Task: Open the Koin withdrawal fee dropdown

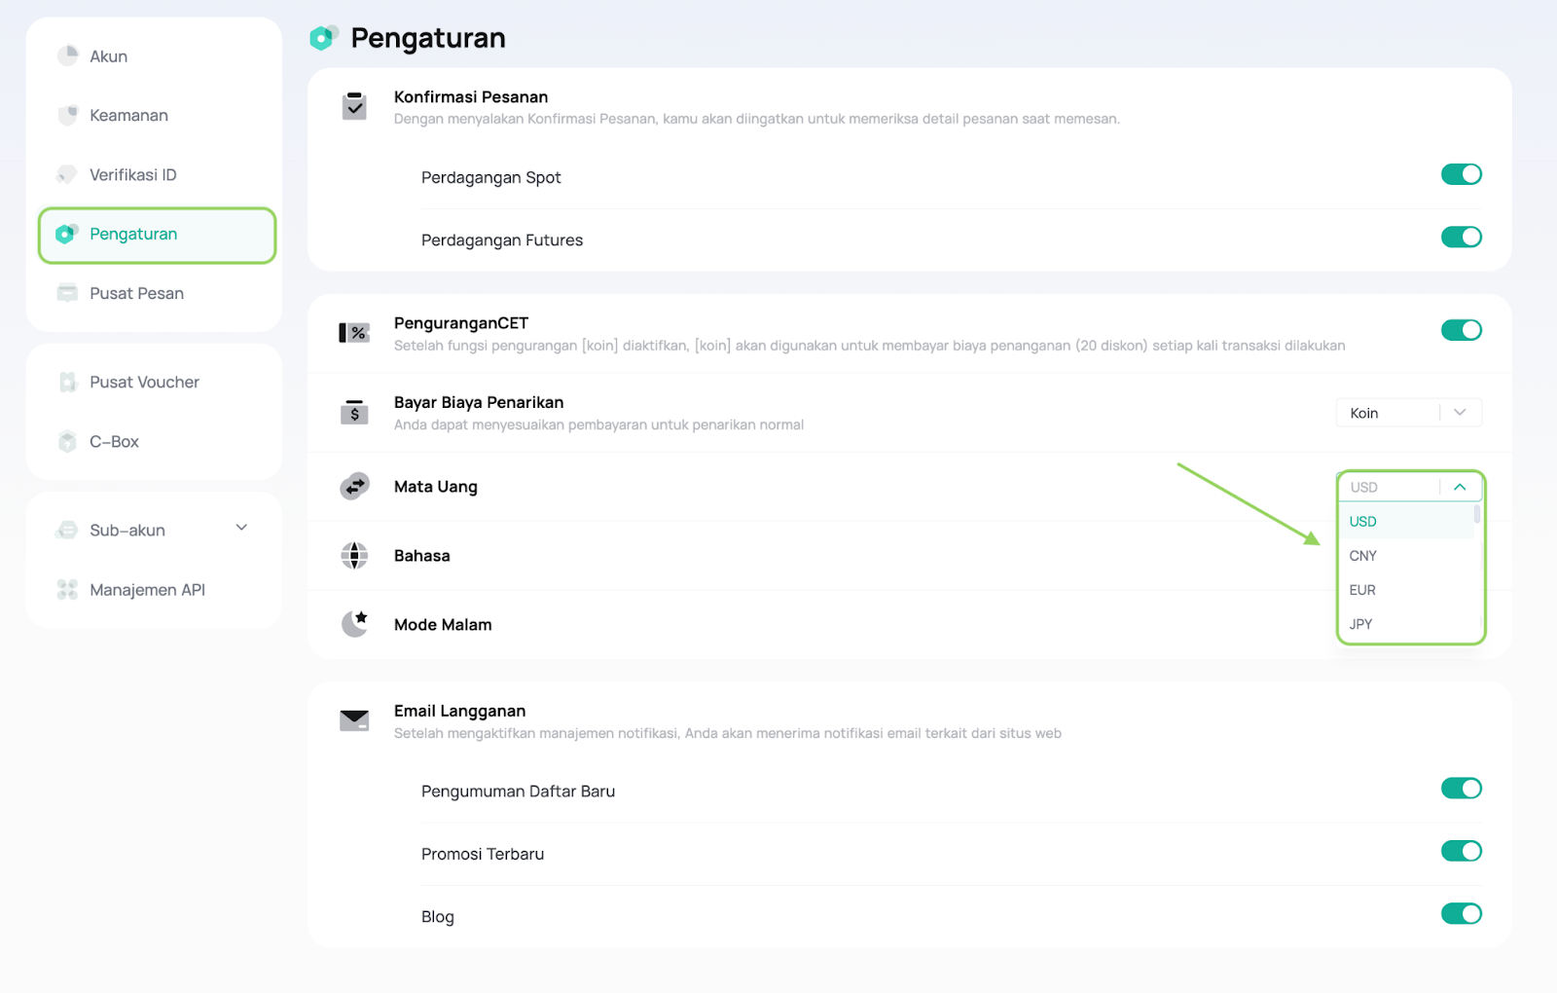Action: (x=1409, y=413)
